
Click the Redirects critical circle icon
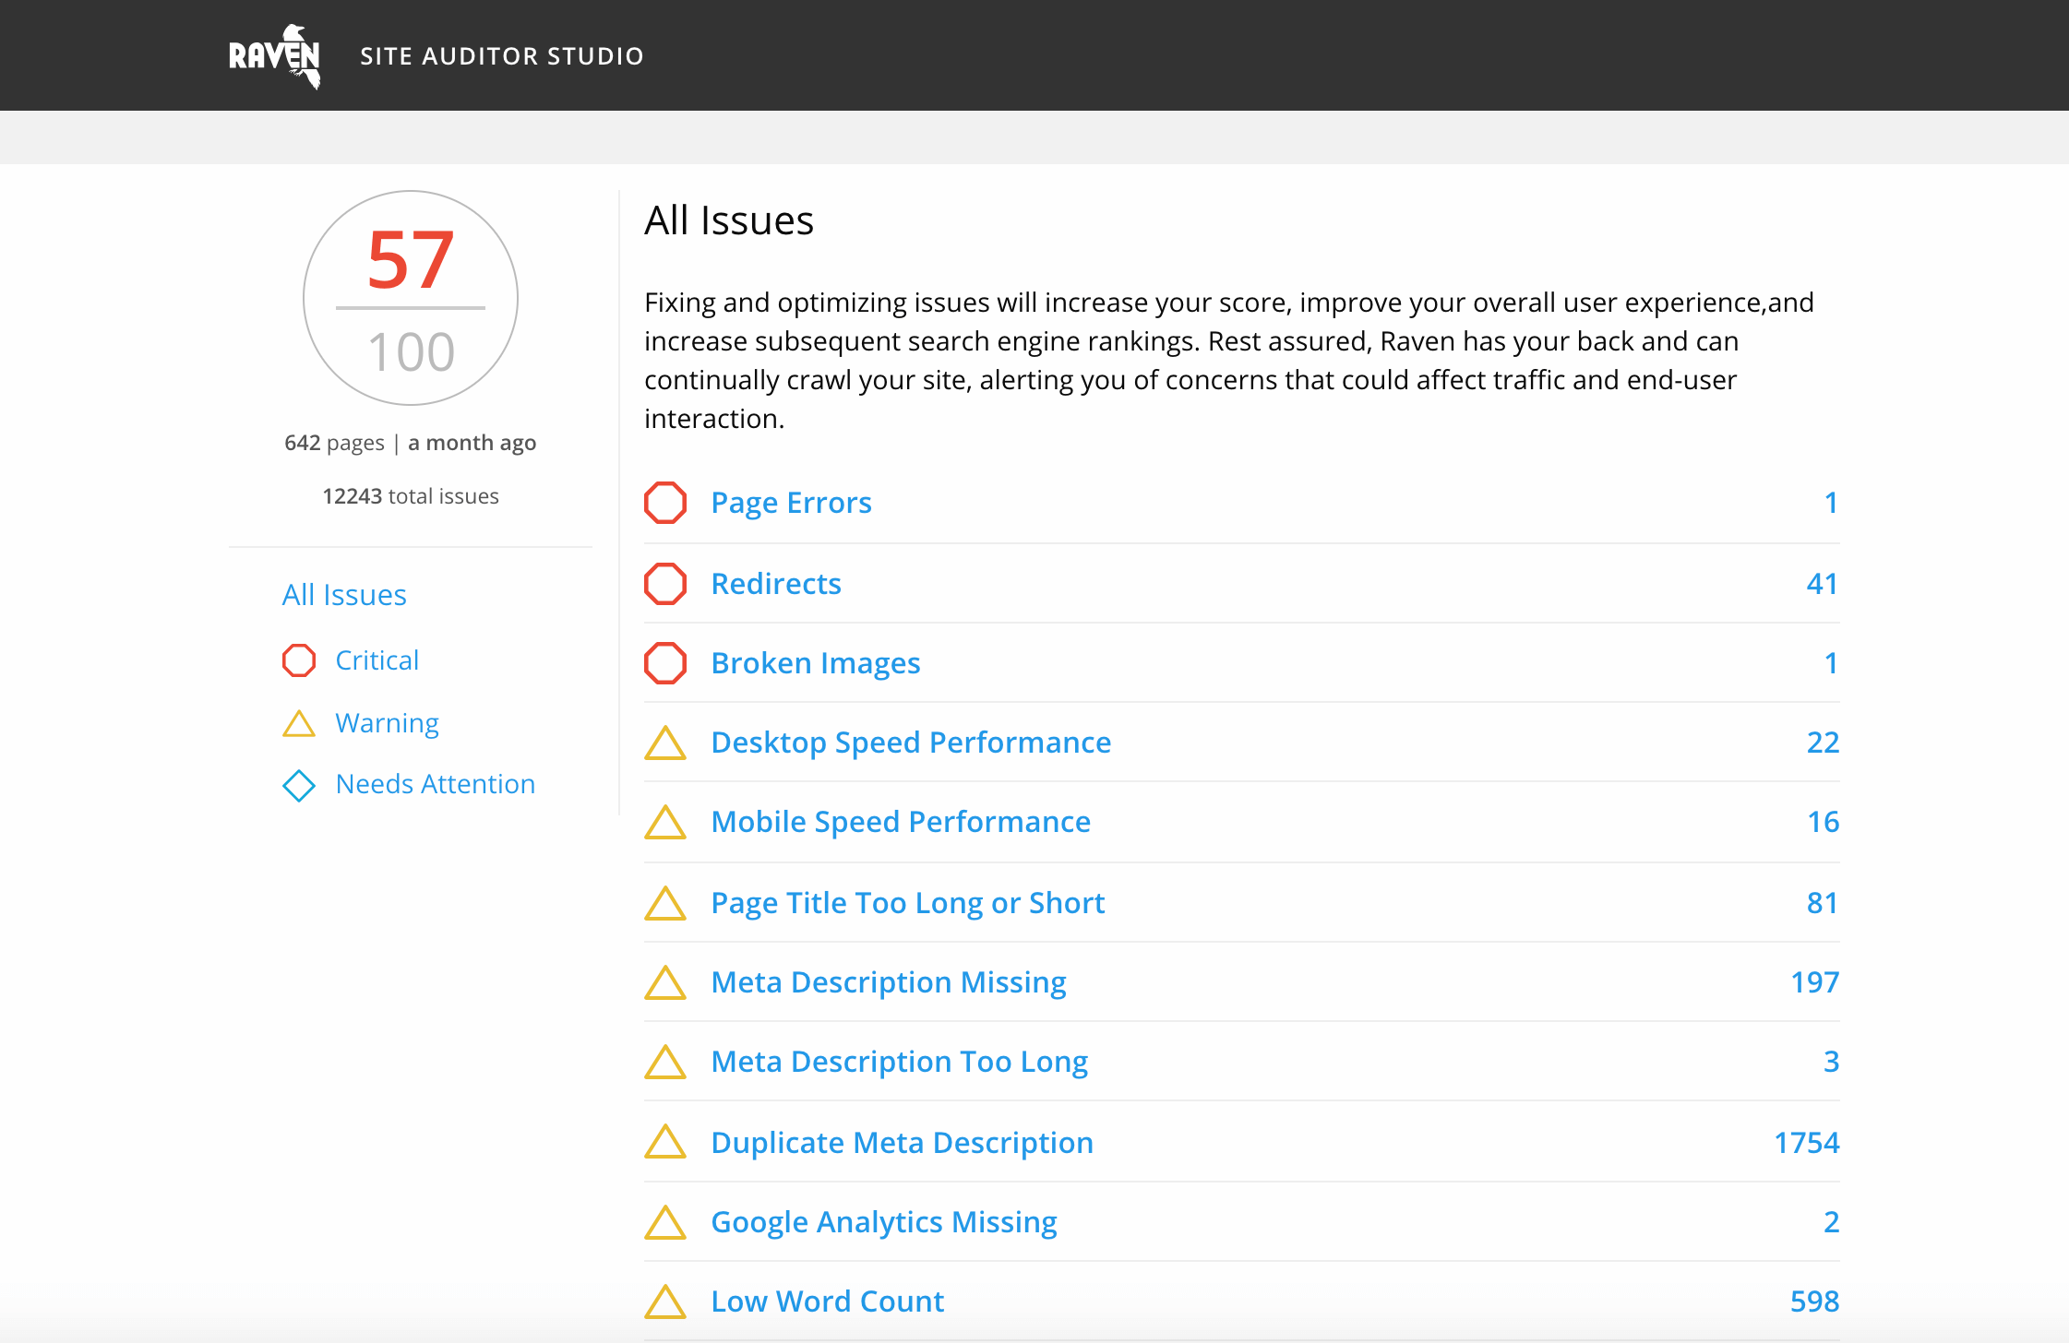668,582
